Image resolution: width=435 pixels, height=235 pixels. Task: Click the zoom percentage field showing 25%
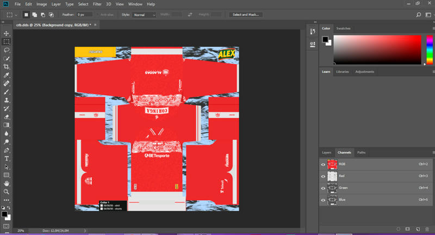21,231
